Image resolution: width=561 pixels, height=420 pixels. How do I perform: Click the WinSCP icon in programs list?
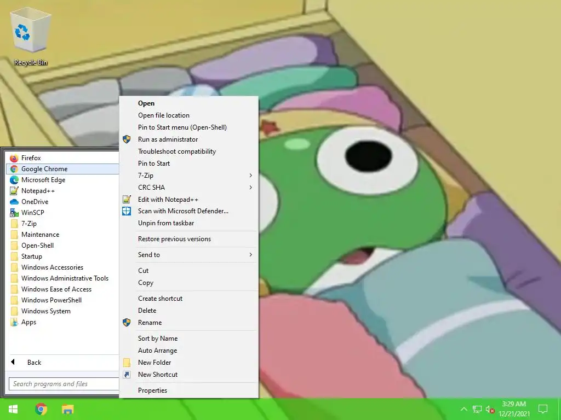point(14,213)
